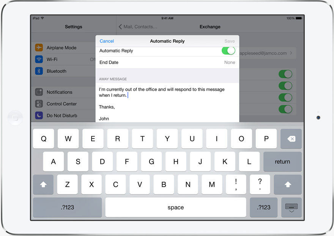Expand the appleseed@jamco.com account chevron
Screen dimensions: 334x236
tap(291, 53)
